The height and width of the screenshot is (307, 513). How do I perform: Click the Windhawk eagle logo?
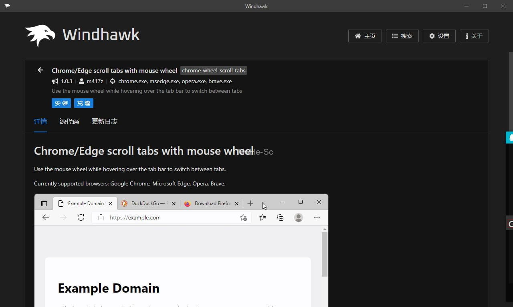tap(40, 35)
